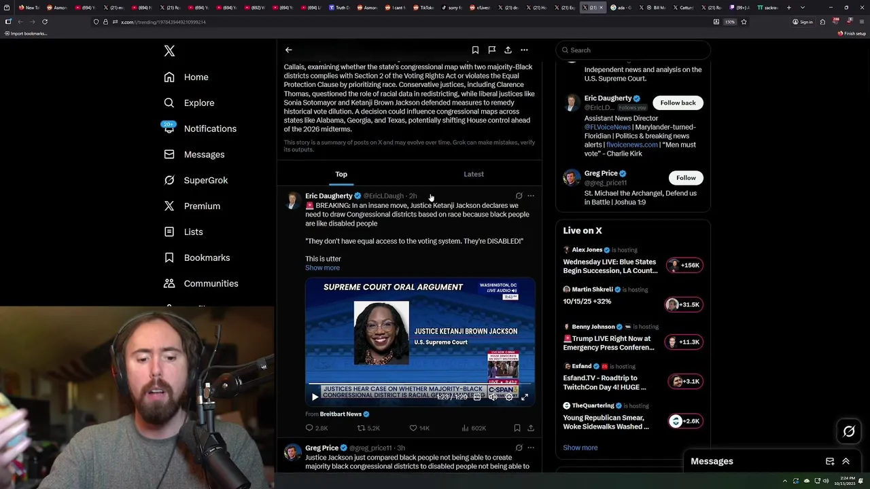
Task: Switch to the Truth browser tab
Action: click(x=338, y=7)
